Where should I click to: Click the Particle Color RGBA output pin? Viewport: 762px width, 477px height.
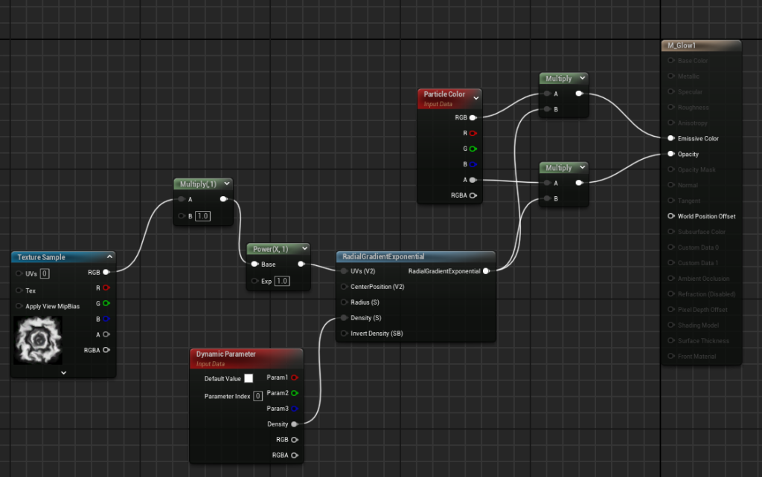[x=473, y=195]
